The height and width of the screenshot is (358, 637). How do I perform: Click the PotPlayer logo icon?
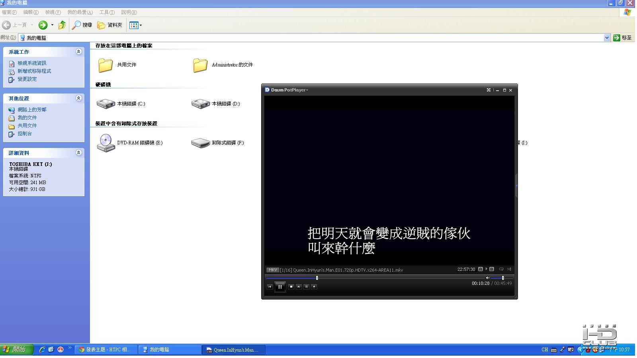(x=267, y=90)
